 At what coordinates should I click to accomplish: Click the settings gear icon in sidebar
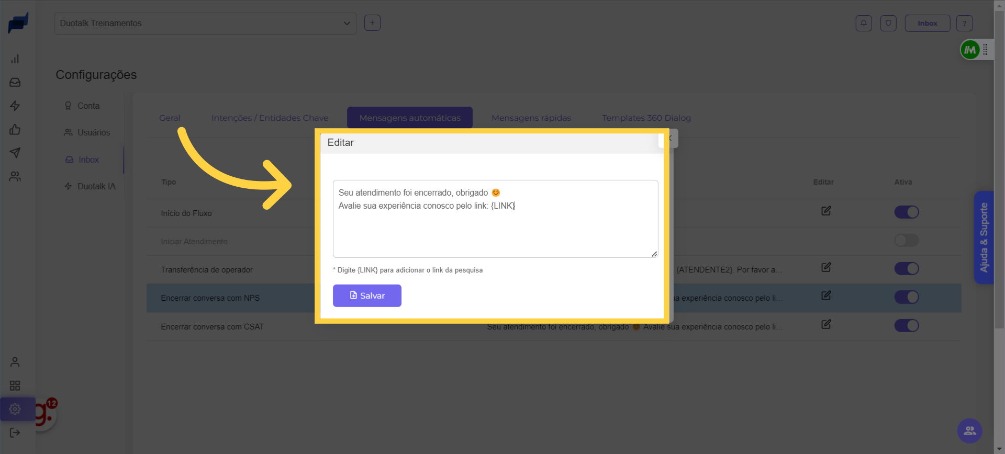point(15,409)
